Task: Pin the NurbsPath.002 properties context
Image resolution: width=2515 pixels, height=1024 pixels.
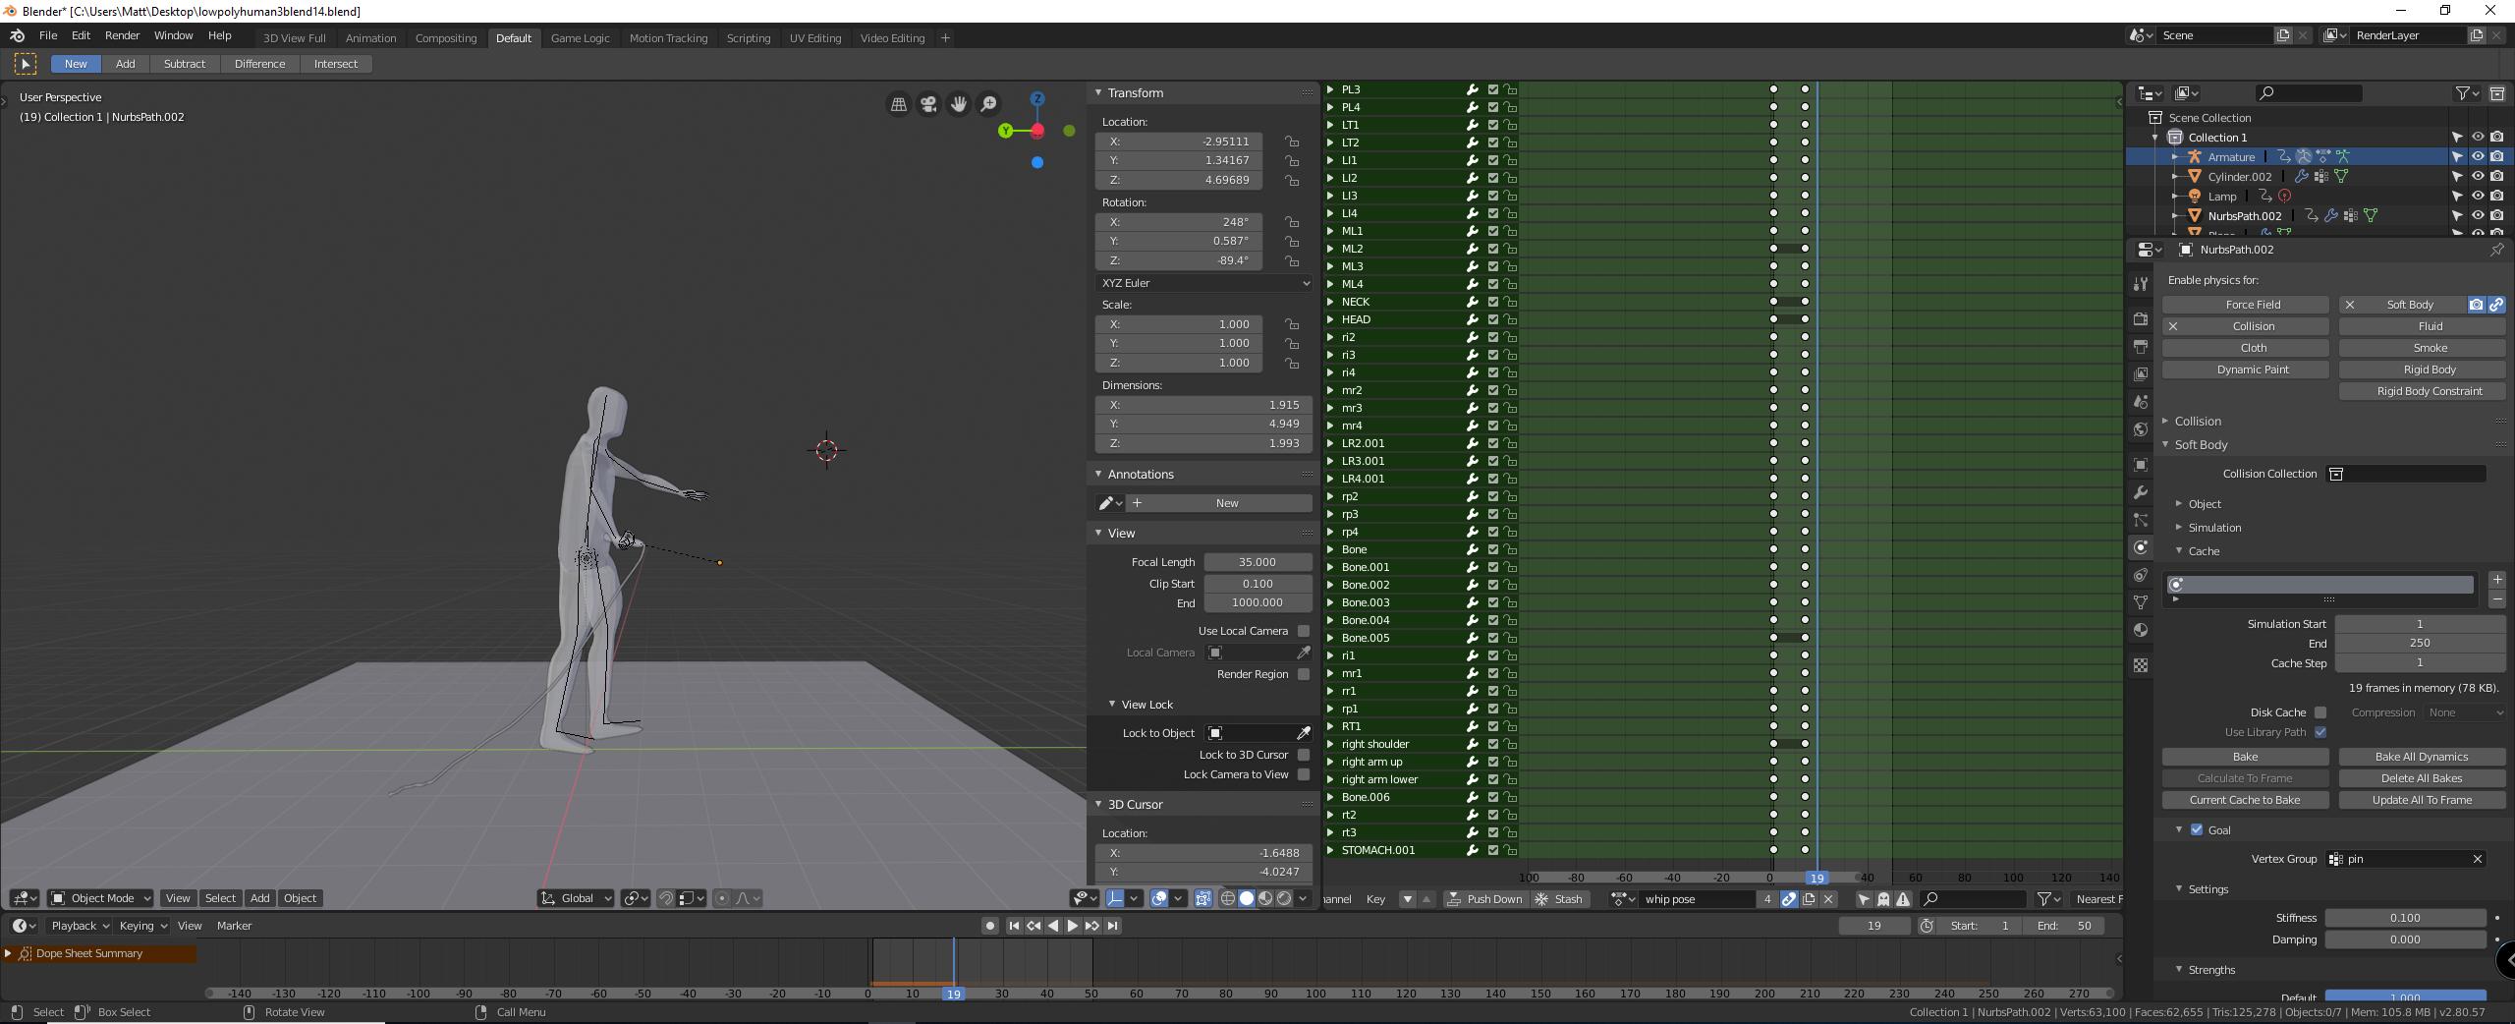Action: (x=2496, y=250)
